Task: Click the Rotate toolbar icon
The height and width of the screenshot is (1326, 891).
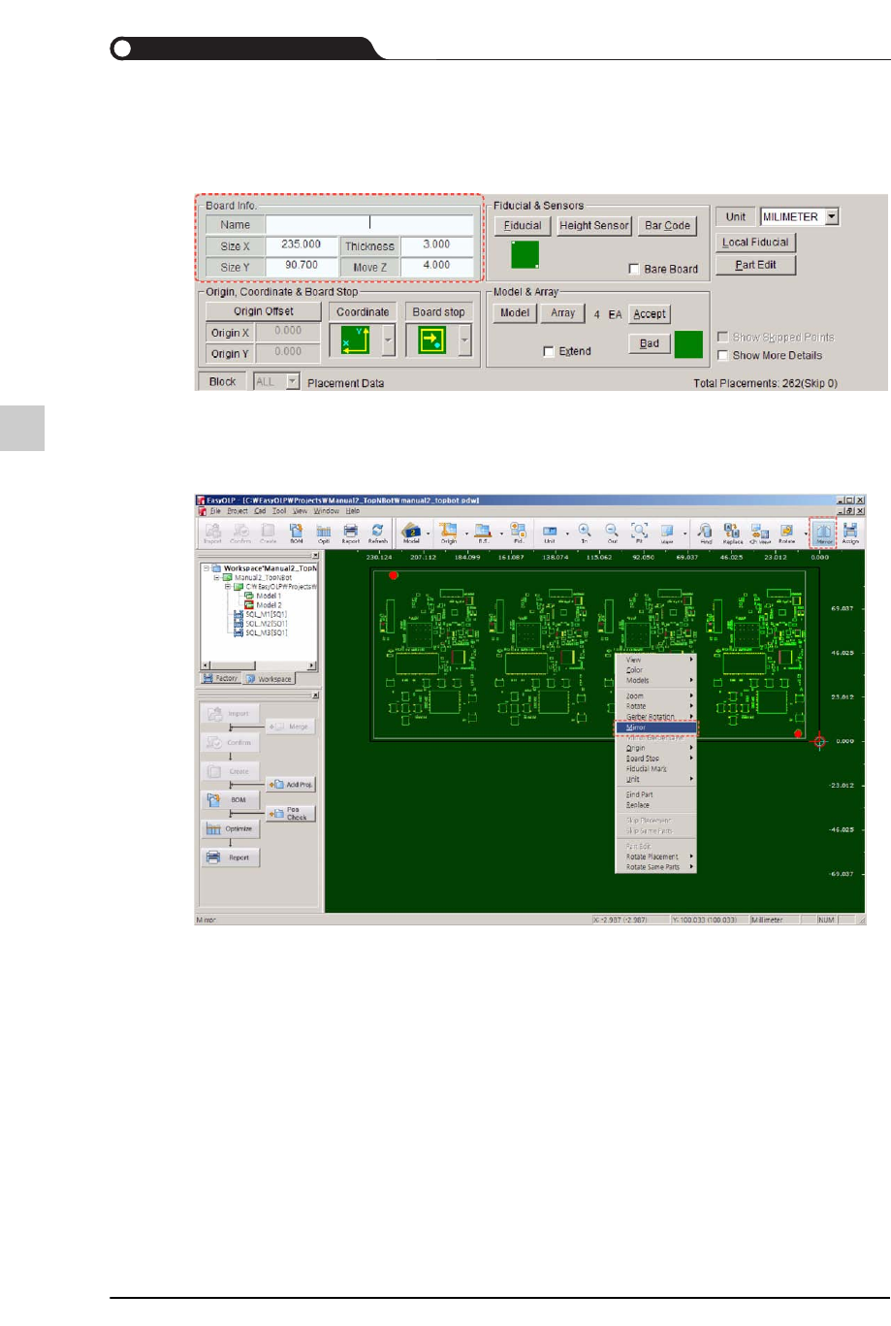Action: pos(787,532)
